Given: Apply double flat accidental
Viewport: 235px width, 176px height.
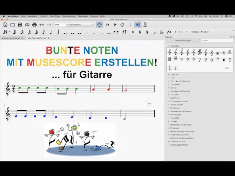Looking at the screenshot, I should click(162, 32).
